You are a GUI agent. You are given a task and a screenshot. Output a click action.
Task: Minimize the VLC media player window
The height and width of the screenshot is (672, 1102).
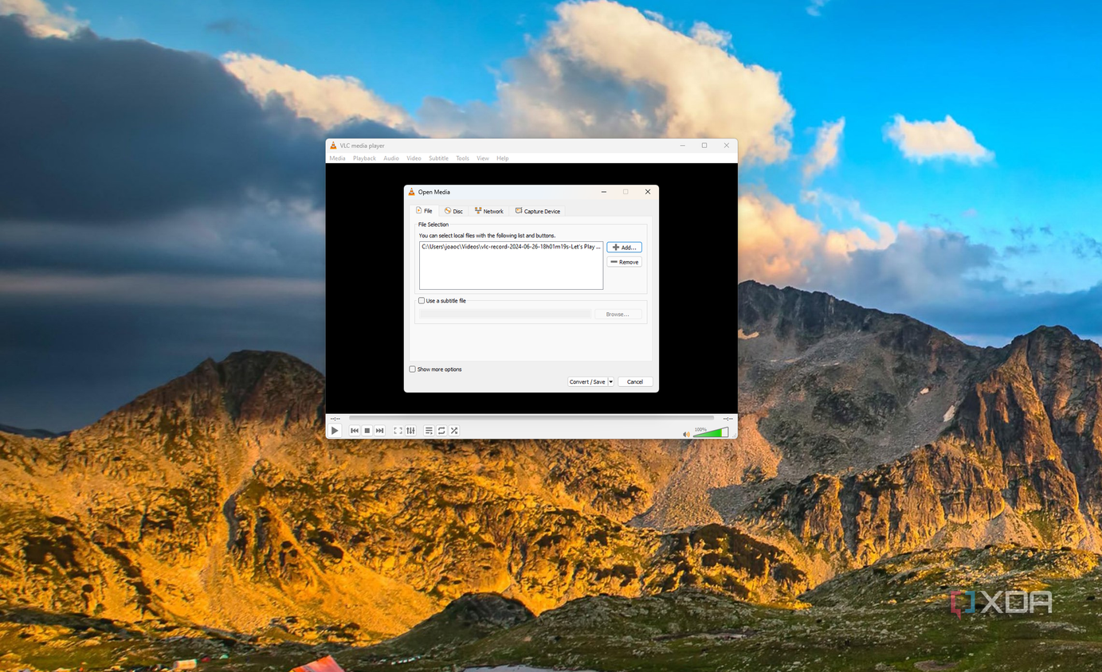pos(683,146)
